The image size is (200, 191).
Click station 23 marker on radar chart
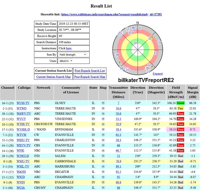(x=135, y=43)
